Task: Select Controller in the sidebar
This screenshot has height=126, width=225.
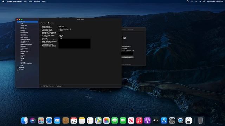Action: click(x=24, y=34)
